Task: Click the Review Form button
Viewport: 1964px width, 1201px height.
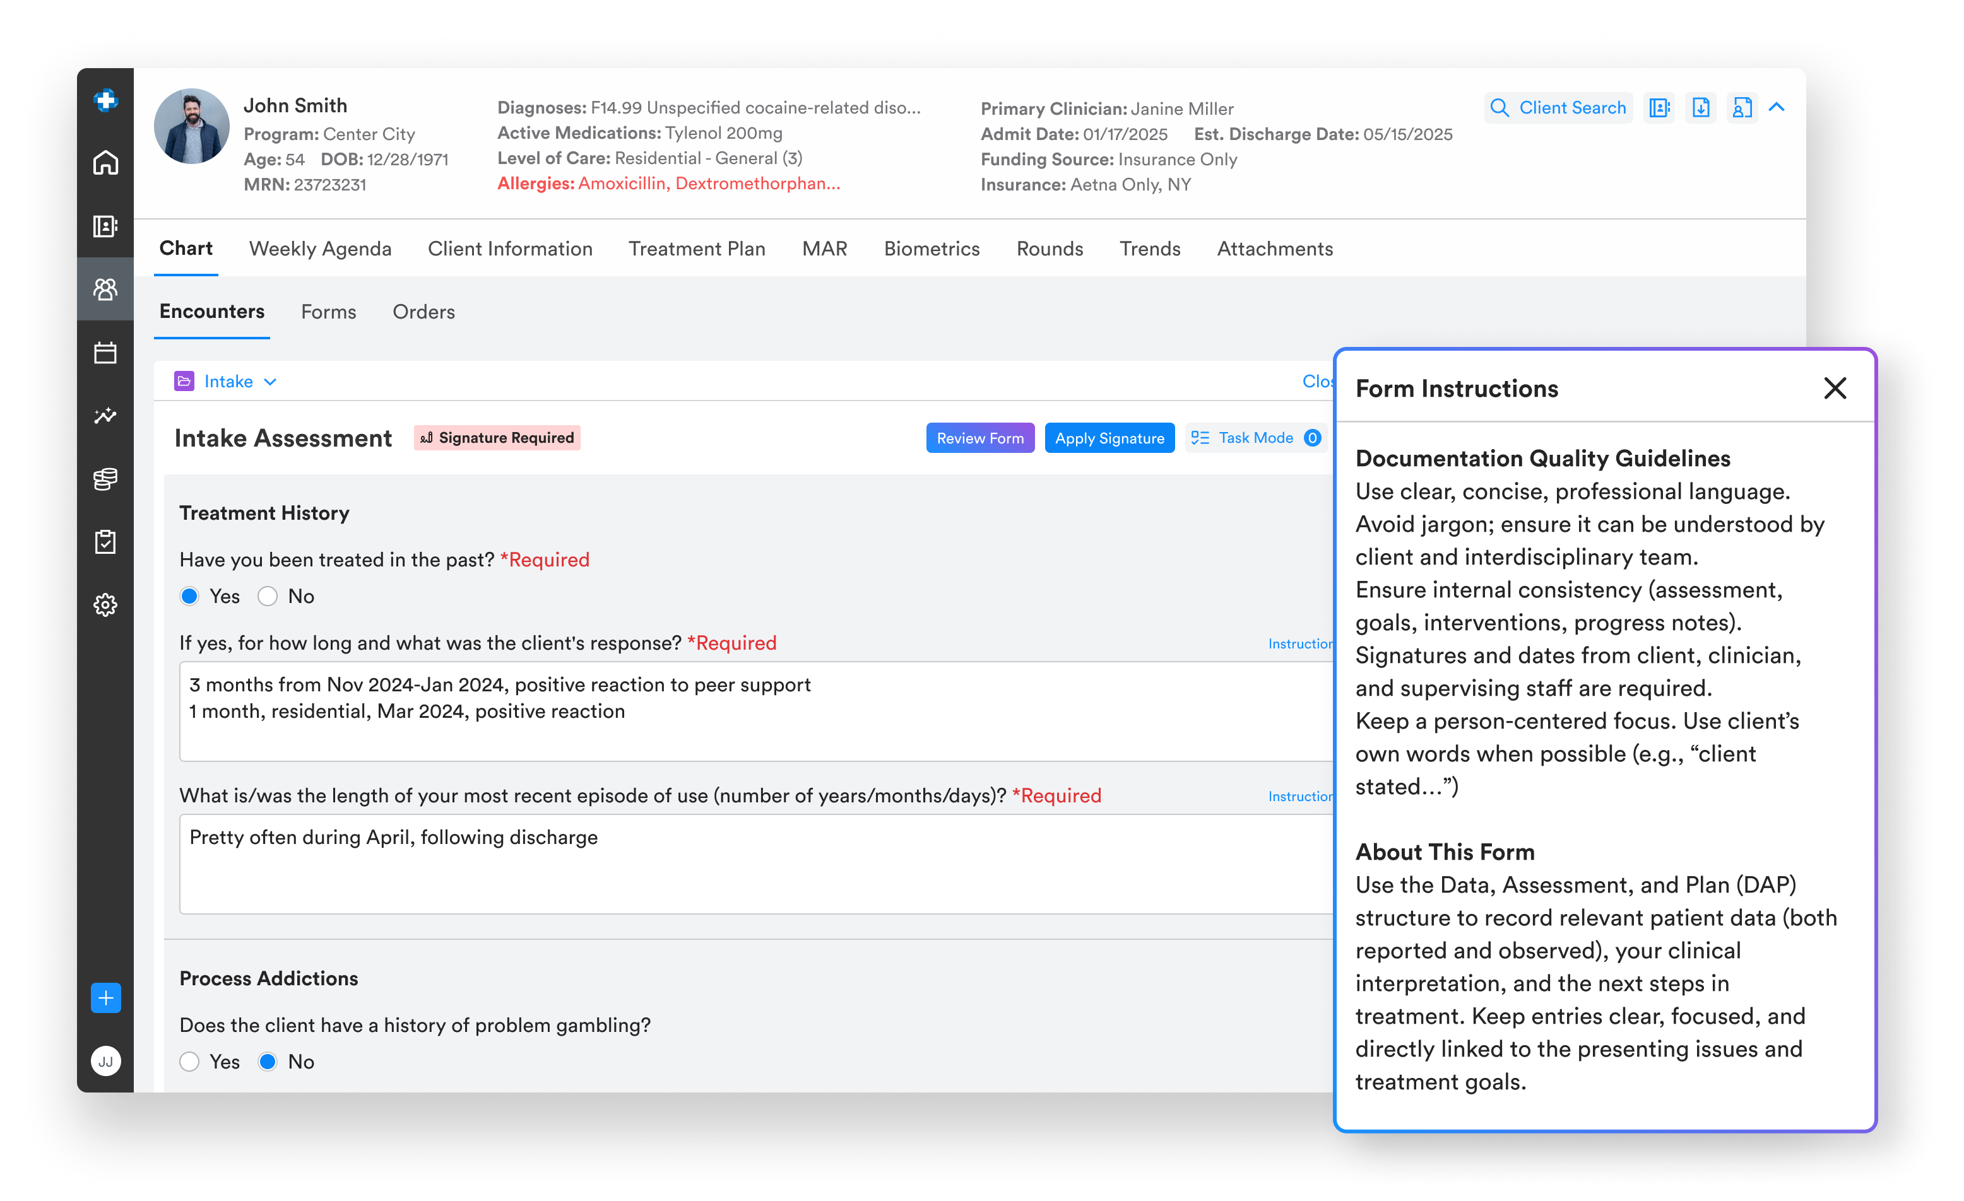Action: [x=979, y=438]
